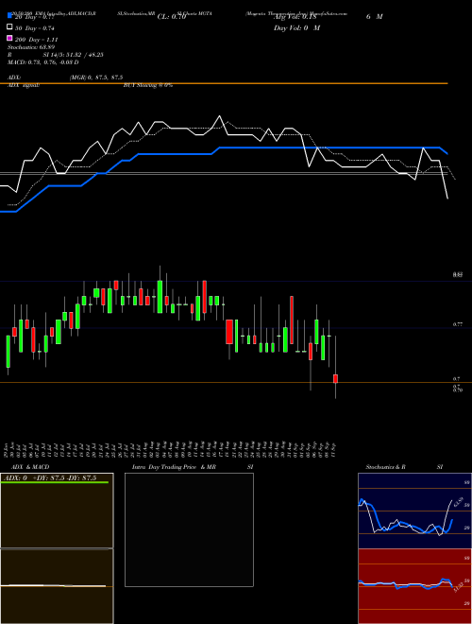
Task: Select the '200 Day = 1.11' legend text
Action: (36, 40)
